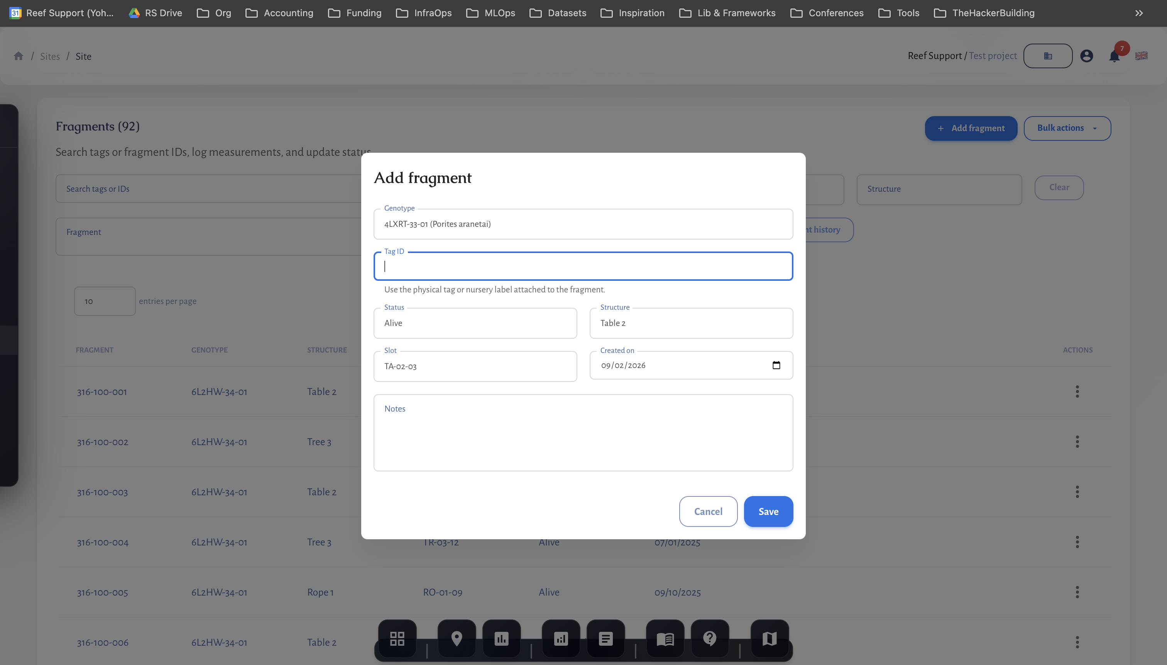1167x665 pixels.
Task: Open the Status dropdown showing Alive
Action: tap(474, 323)
